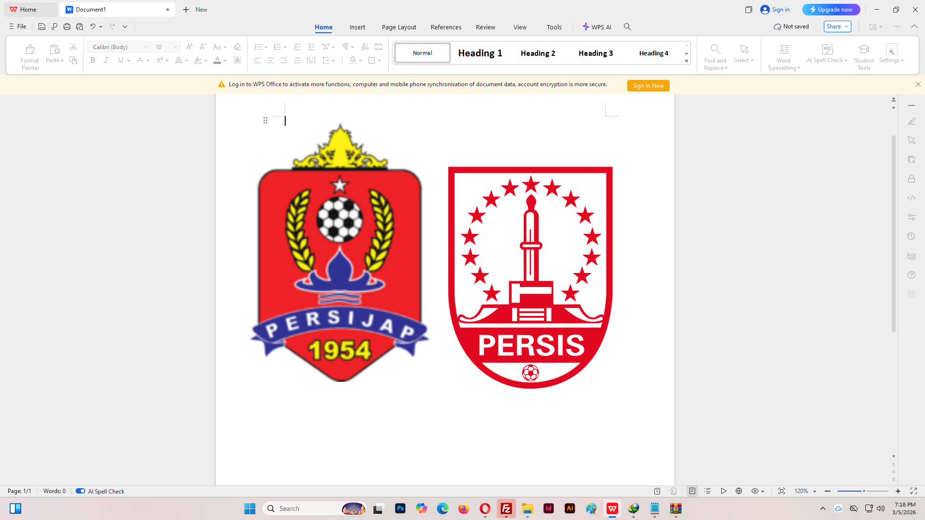925x520 pixels.
Task: Click the Cut scissors icon
Action: [x=73, y=47]
